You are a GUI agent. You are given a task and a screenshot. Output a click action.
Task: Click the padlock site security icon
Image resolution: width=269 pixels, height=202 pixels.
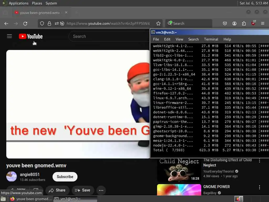click(x=49, y=23)
